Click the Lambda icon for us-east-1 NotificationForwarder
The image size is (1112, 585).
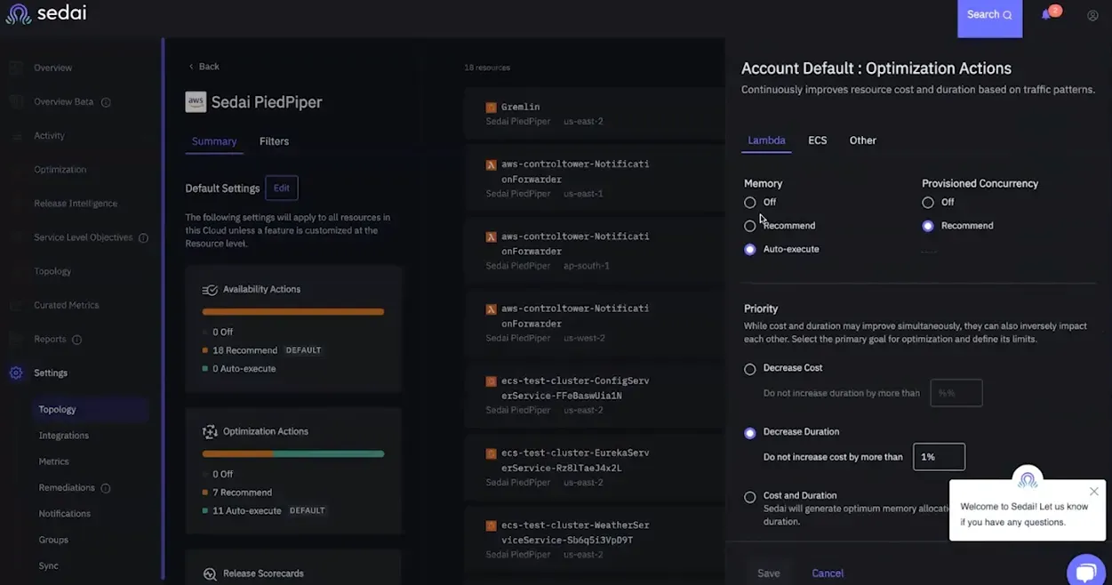click(491, 164)
